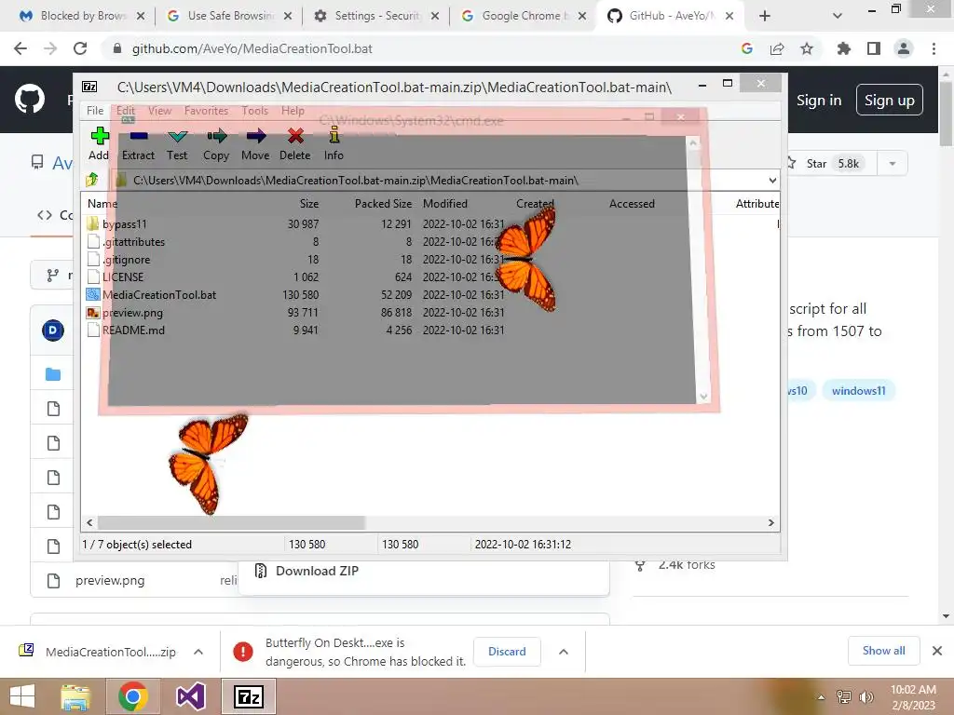Click preview.png in GitHub file list
954x715 pixels.
coord(110,581)
